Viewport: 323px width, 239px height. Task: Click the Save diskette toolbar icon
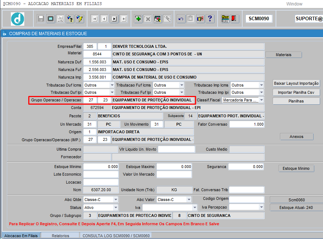[41, 19]
